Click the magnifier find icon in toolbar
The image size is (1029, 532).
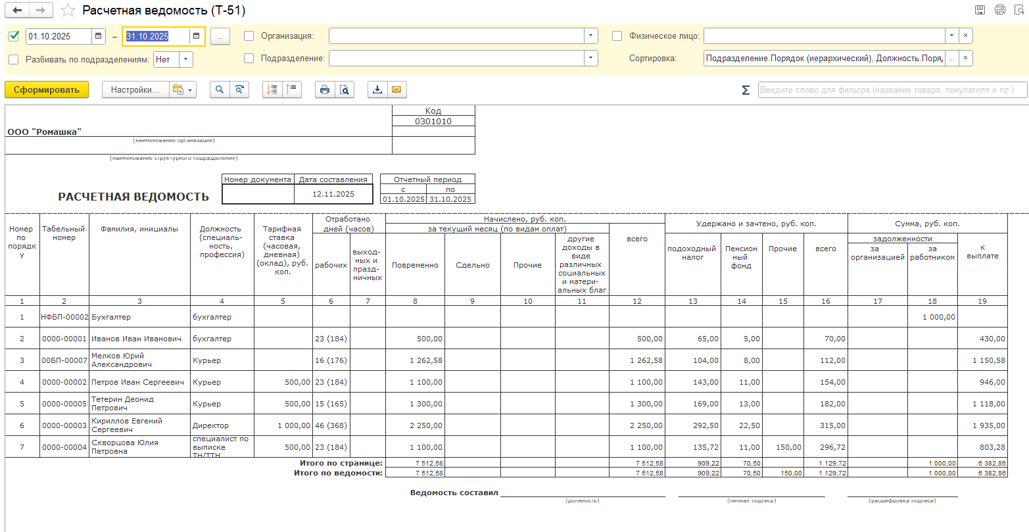pos(220,90)
